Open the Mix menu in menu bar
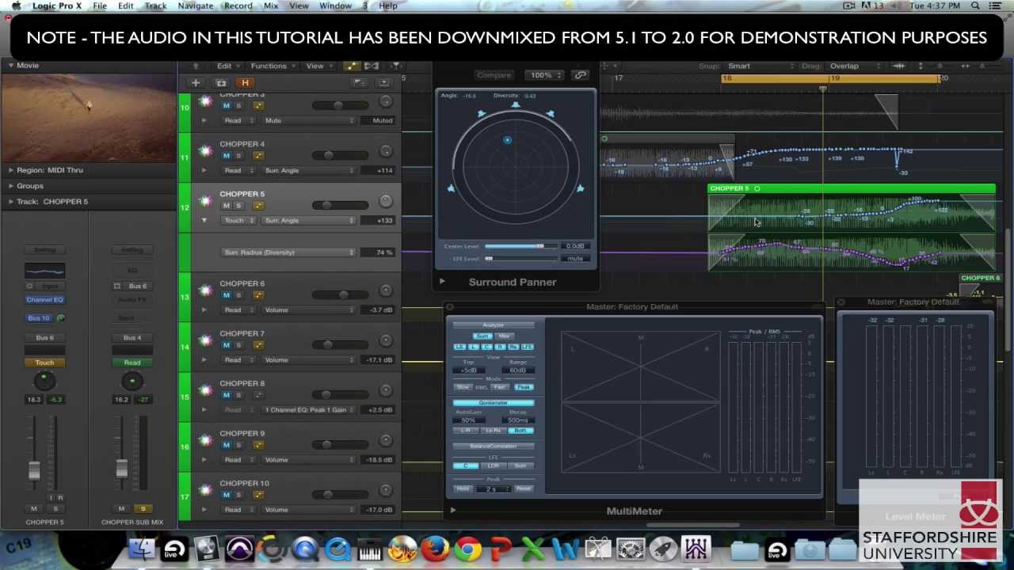Screen dimensions: 1014x570 271,6
